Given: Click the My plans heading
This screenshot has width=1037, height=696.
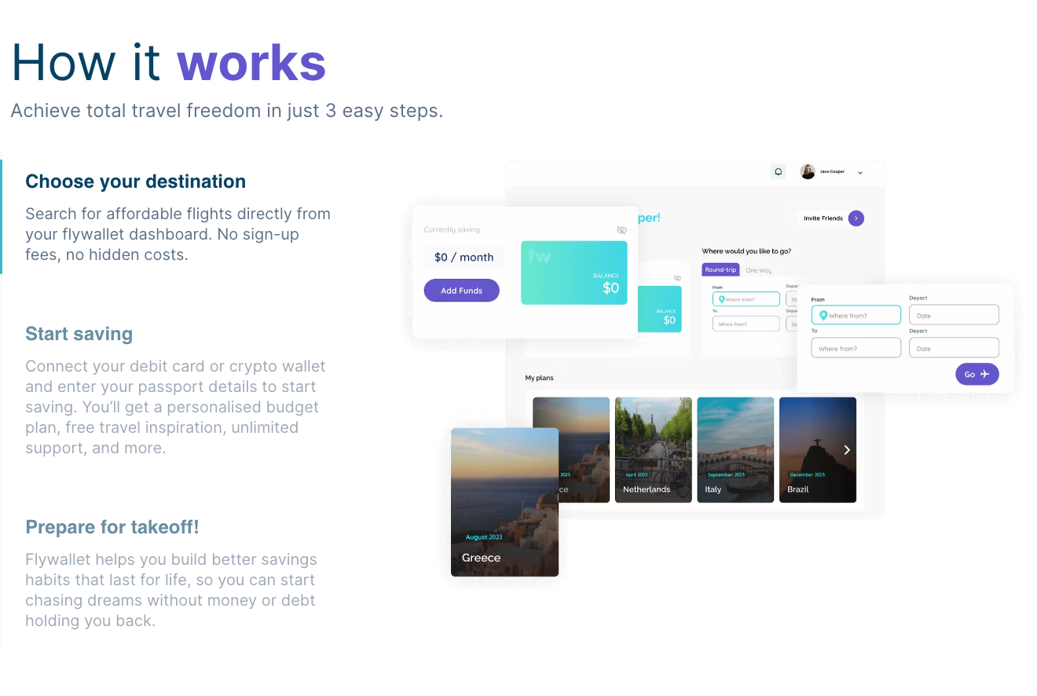Looking at the screenshot, I should coord(540,378).
